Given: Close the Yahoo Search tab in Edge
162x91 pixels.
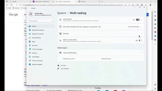Looking at the screenshot, I should 53,2.
